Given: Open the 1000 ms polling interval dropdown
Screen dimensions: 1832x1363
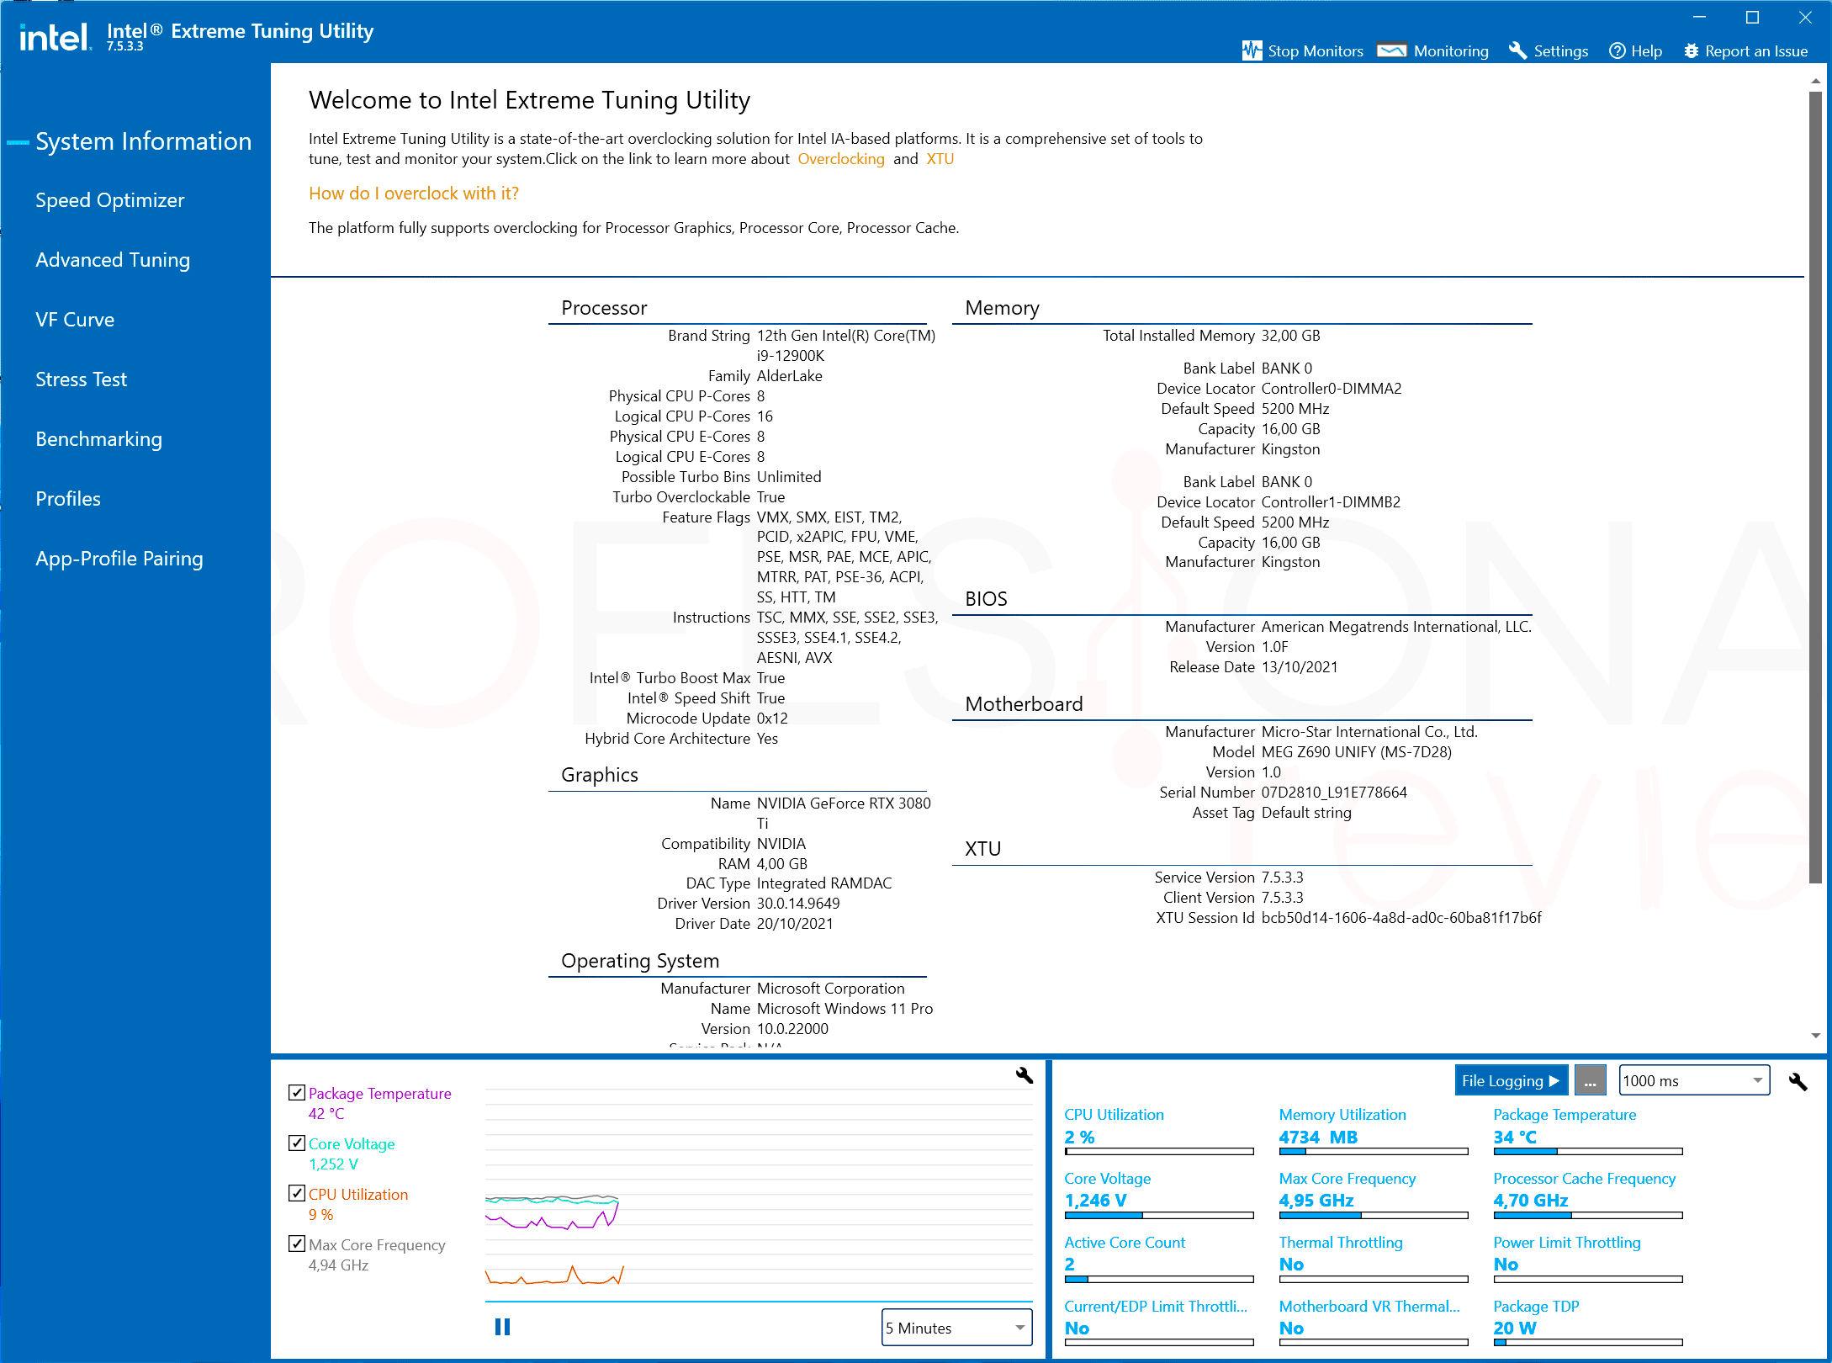Looking at the screenshot, I should [1694, 1081].
